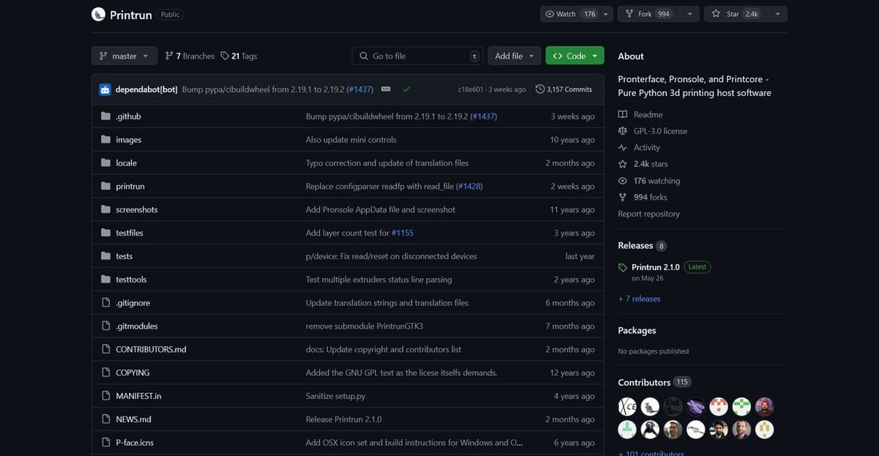Click the .gitignore file icon
Screen dimensions: 879x456
(105, 302)
